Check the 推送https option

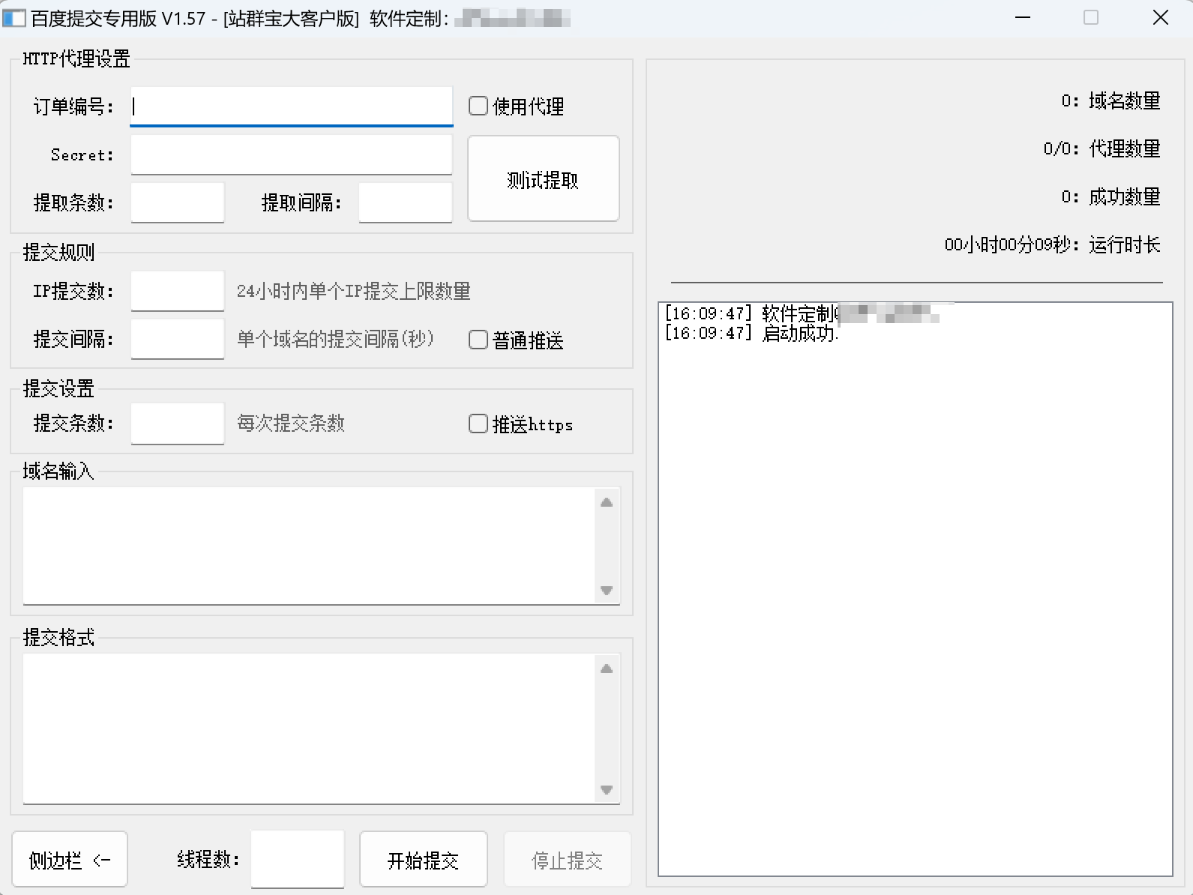478,424
